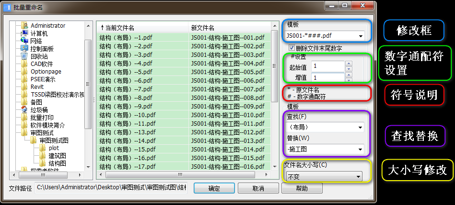The image size is (455, 205).
Task: Click the 确定 confirm button
Action: (x=214, y=189)
